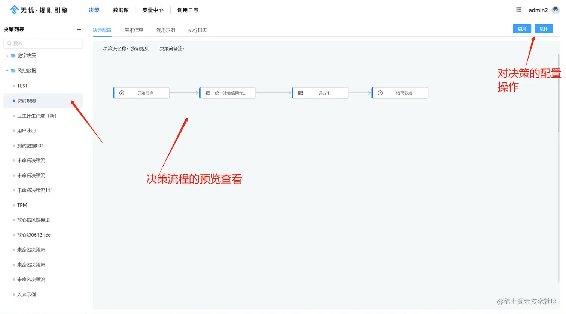This screenshot has width=566, height=314.
Task: Click the play icon in 开始节点
Action: (x=122, y=93)
